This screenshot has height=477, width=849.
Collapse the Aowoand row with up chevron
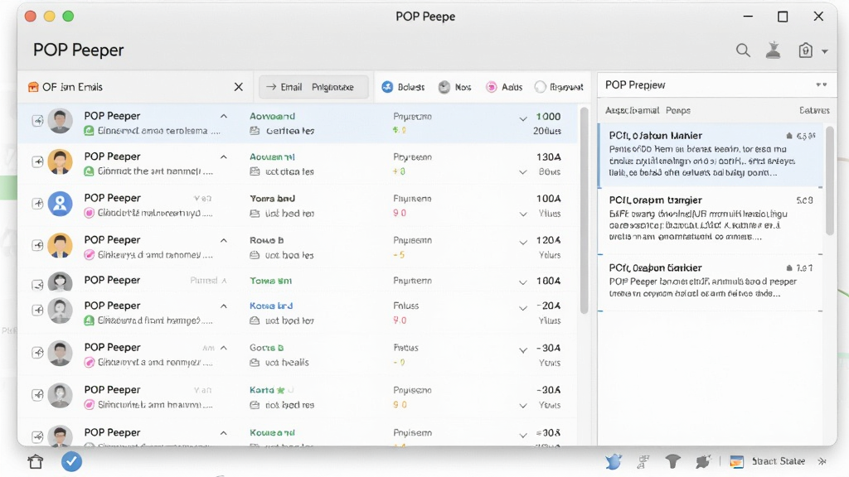coord(224,116)
